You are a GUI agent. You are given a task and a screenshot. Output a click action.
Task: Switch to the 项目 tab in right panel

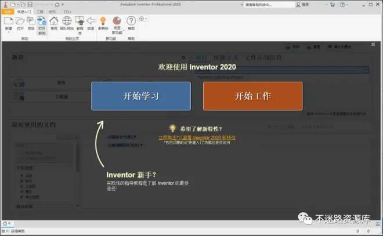[x=201, y=57]
